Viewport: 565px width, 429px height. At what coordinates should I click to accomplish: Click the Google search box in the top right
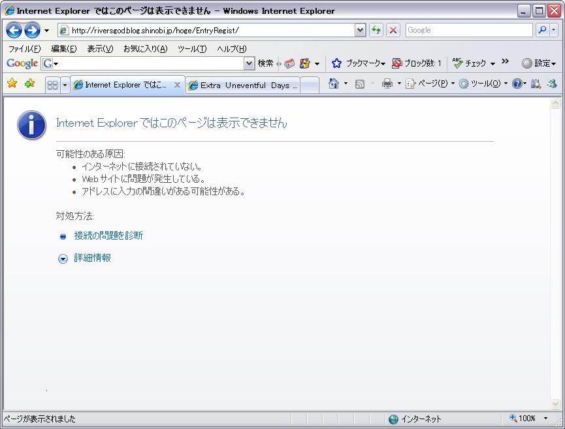tap(469, 30)
